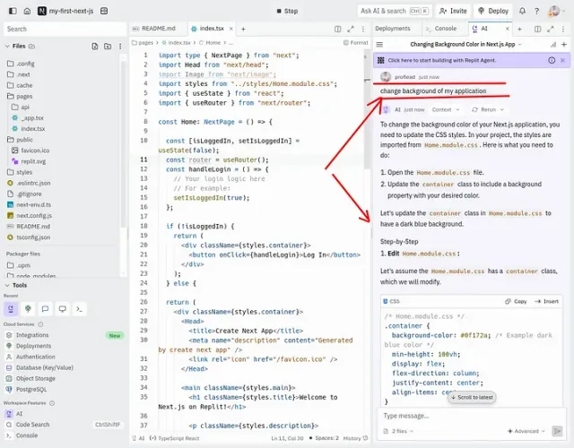
Task: Open the Console tool icon under Recent
Action: coord(80,309)
